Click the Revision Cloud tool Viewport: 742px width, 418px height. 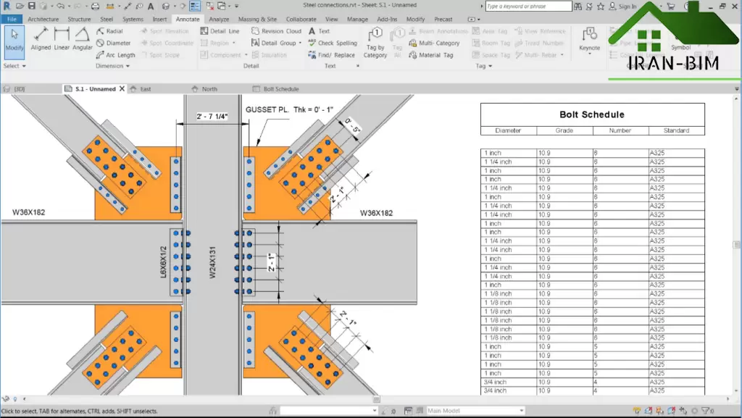(276, 31)
